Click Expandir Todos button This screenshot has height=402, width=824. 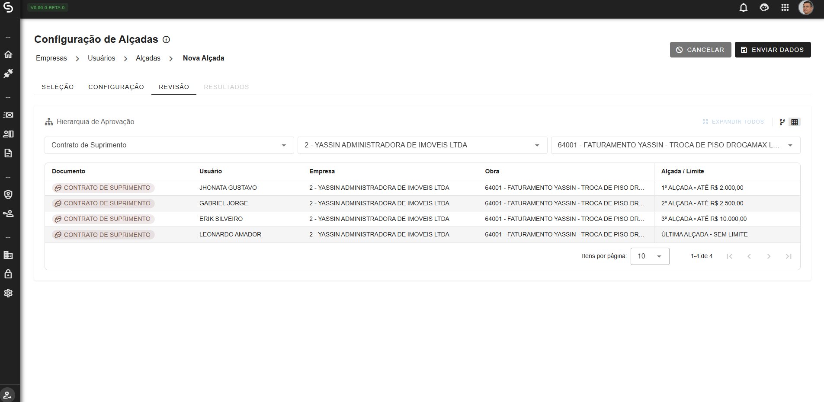734,122
